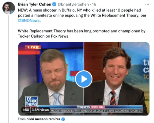The height and width of the screenshot is (123, 154).
Task: Click the Fox News logo in the video
Action: (x=32, y=102)
